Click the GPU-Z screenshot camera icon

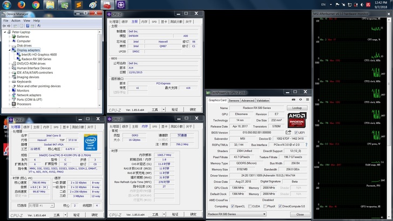tap(293, 100)
